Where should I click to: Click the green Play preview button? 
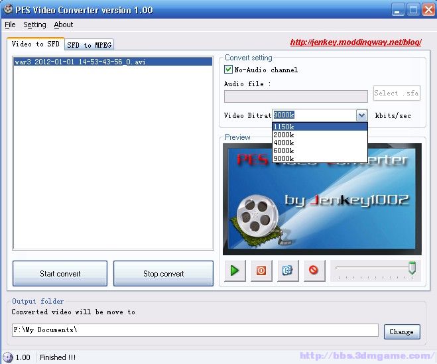[x=235, y=271]
